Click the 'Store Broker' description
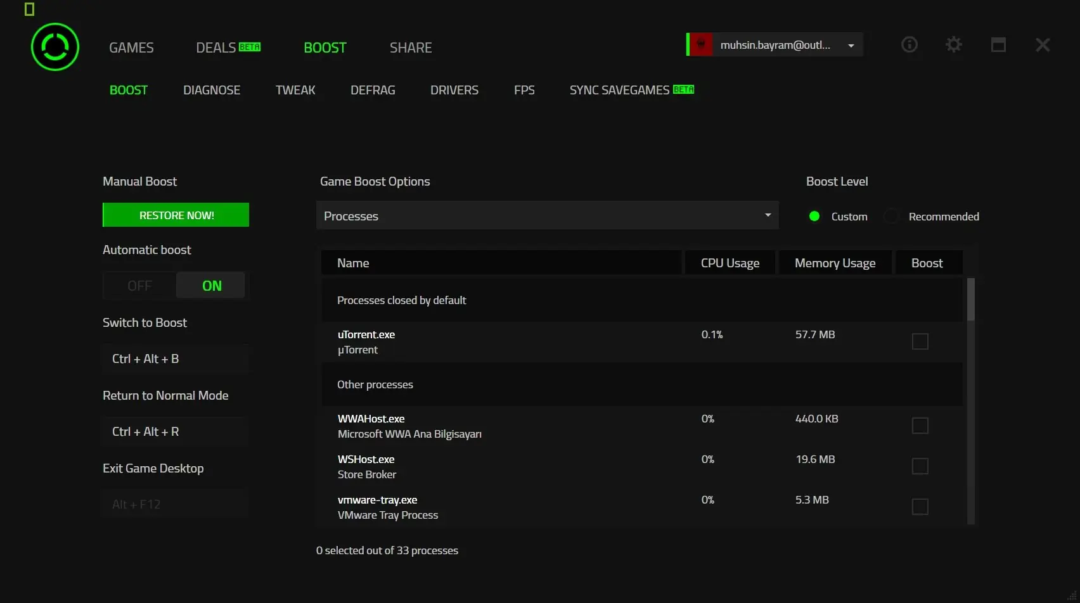1080x603 pixels. 367,474
